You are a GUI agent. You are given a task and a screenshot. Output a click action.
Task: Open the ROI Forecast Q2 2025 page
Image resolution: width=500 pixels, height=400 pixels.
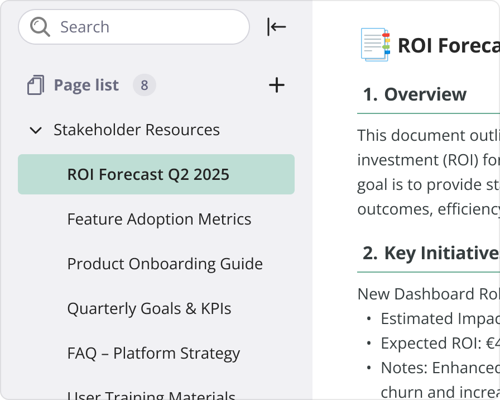point(148,175)
